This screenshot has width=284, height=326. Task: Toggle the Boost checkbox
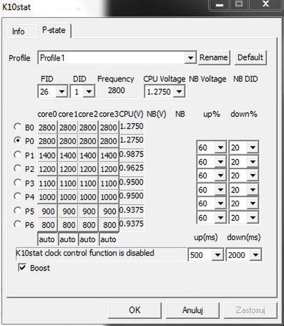pos(22,267)
